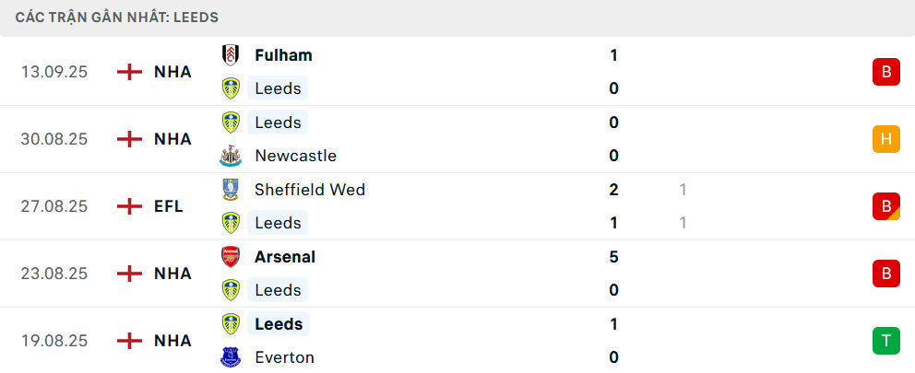Click red B badge for Arsenal match
The image size is (915, 373).
[885, 274]
